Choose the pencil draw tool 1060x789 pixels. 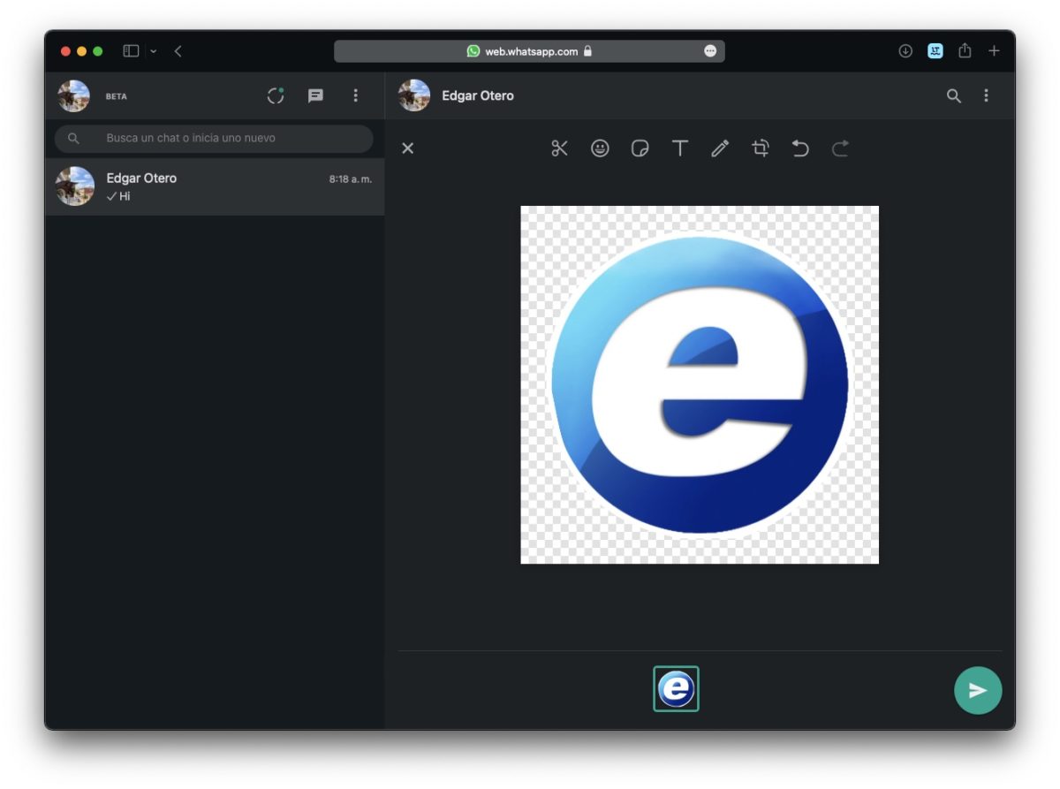(x=720, y=148)
